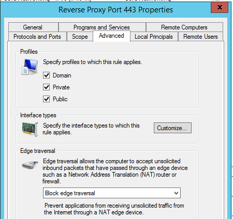Open the Scope tab
Viewport: 233px width, 219px height.
[80, 37]
